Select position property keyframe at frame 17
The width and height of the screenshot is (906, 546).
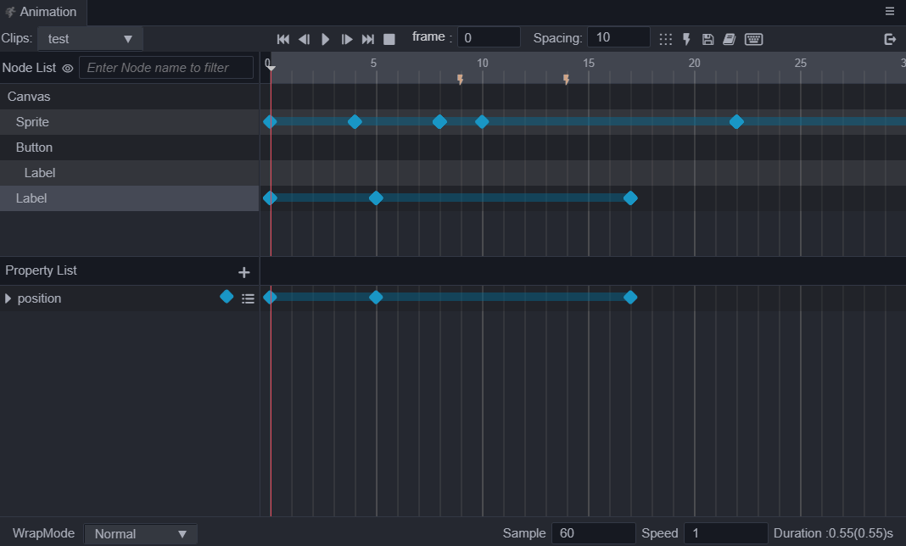[630, 298]
